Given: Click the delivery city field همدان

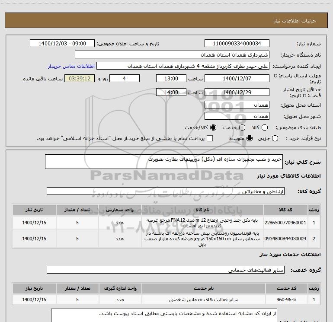Looking at the screenshot, I should pos(237,116).
